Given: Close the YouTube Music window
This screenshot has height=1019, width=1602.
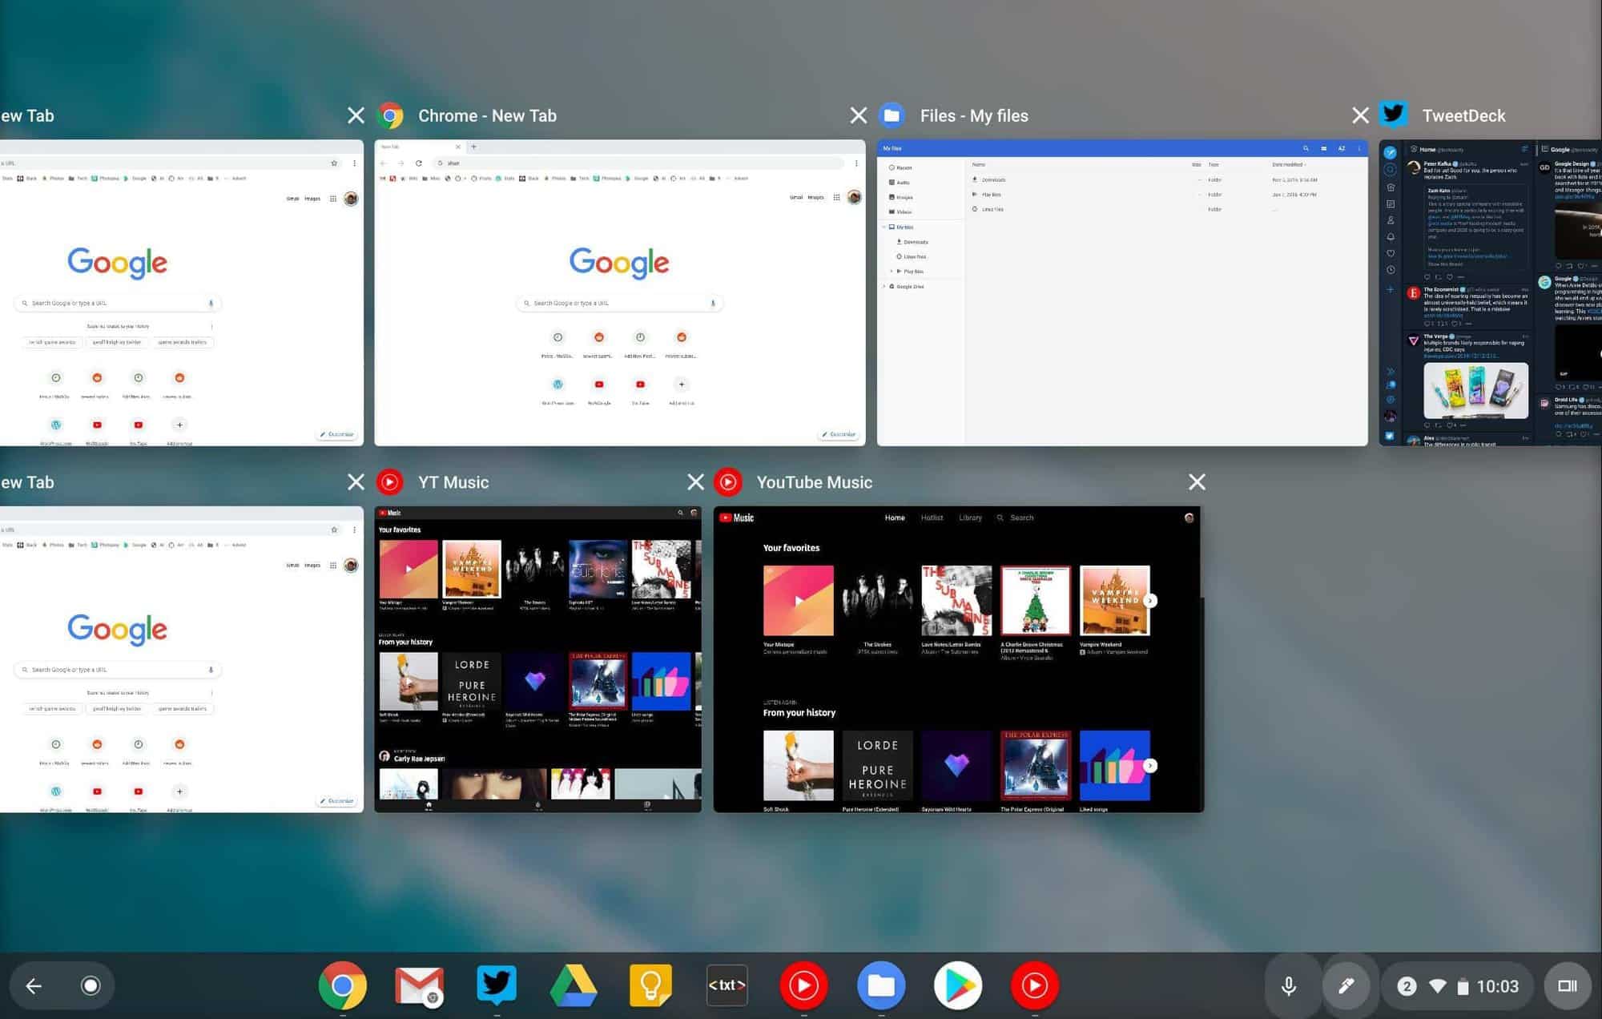Looking at the screenshot, I should pyautogui.click(x=1197, y=482).
